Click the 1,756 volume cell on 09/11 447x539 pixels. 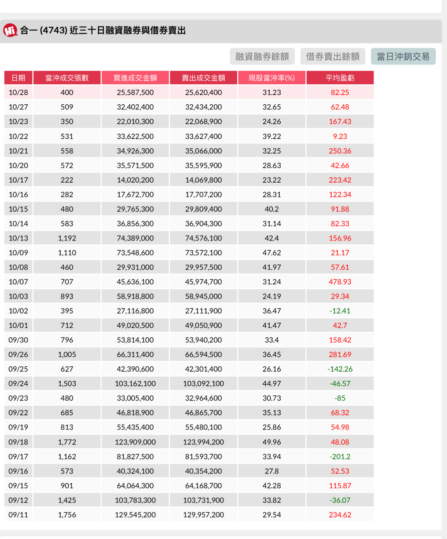tap(67, 515)
